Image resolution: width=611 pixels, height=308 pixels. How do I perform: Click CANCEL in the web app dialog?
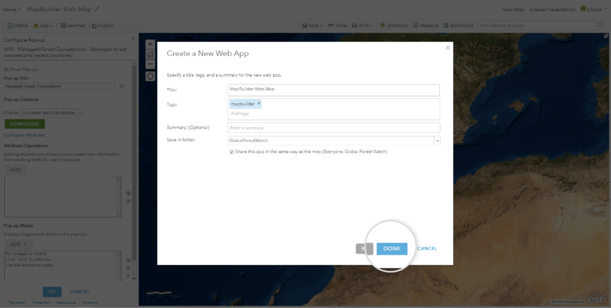coord(427,248)
